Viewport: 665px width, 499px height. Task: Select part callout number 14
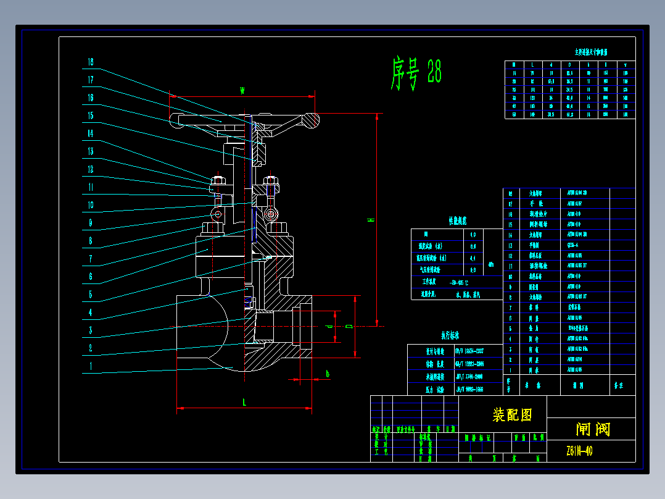[90, 133]
